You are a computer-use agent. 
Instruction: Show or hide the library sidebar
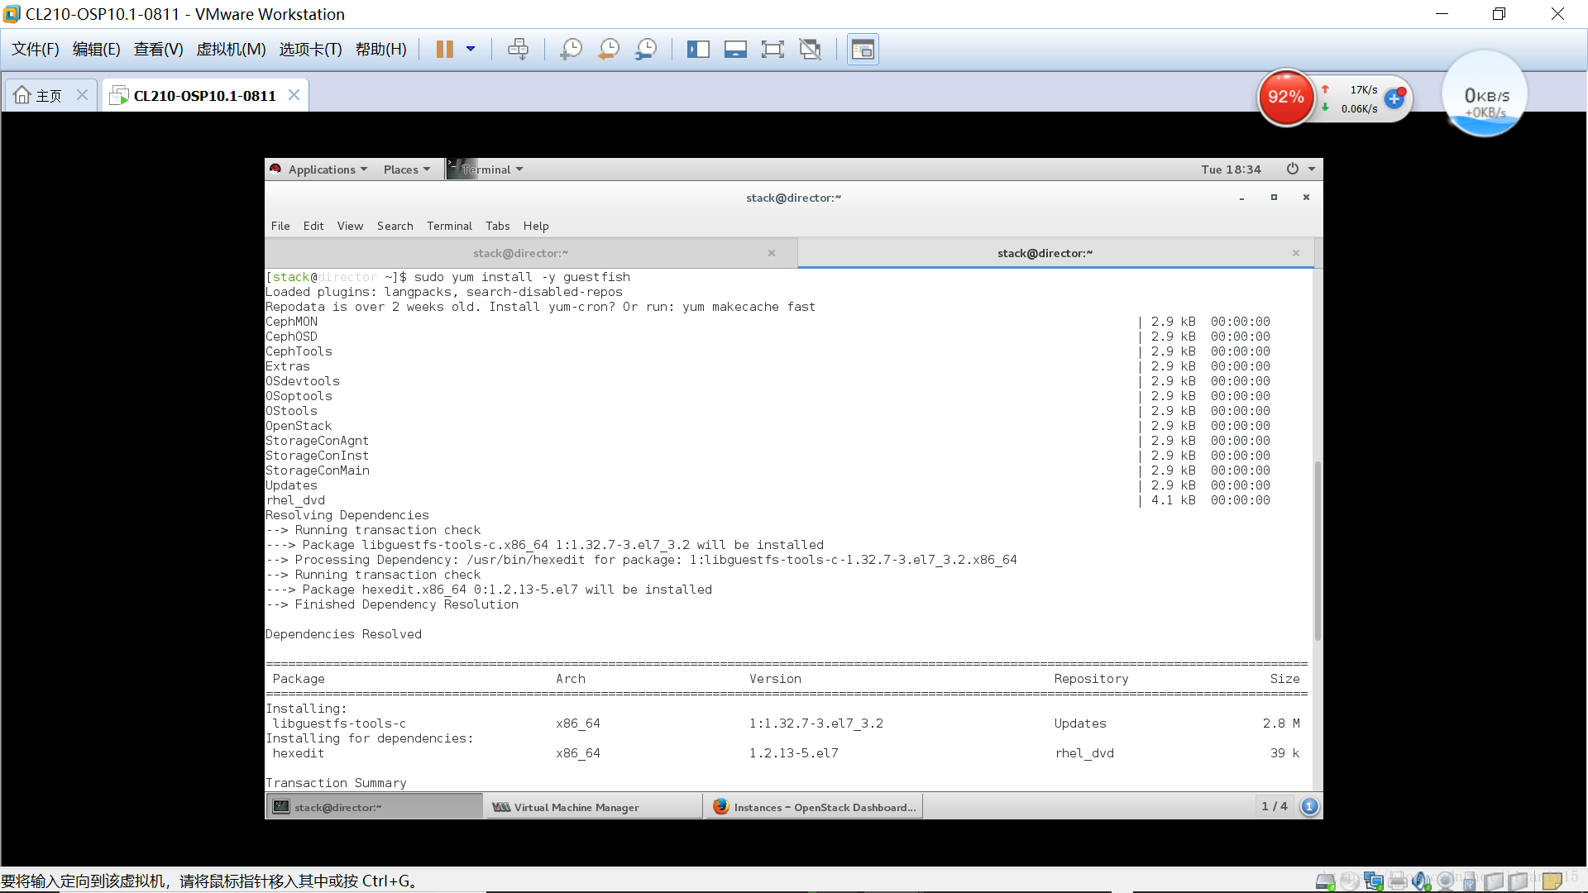[x=698, y=50]
